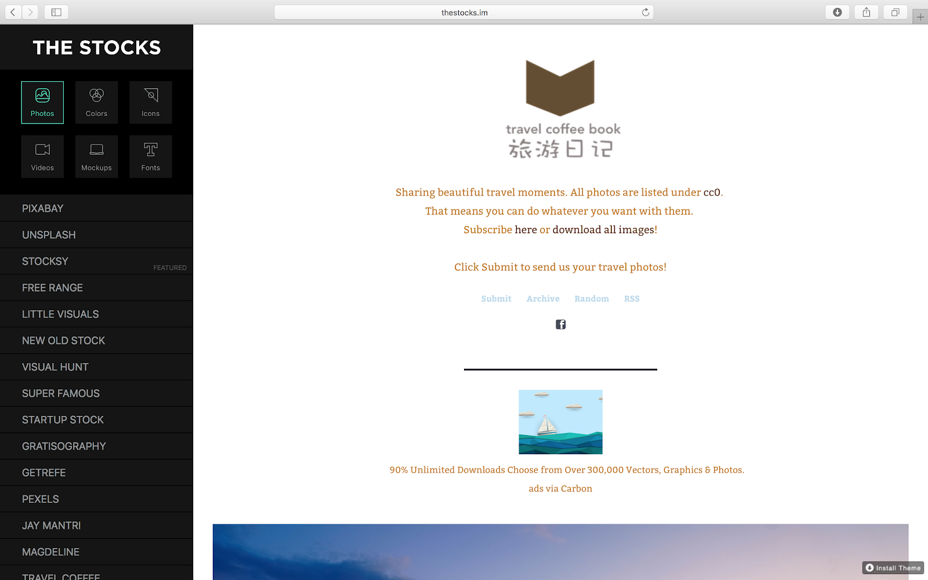This screenshot has height=580, width=928.
Task: Click the 'here' subscribe link
Action: click(x=525, y=230)
